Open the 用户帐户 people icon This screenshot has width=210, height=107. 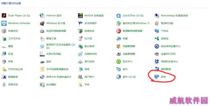(x=80, y=77)
